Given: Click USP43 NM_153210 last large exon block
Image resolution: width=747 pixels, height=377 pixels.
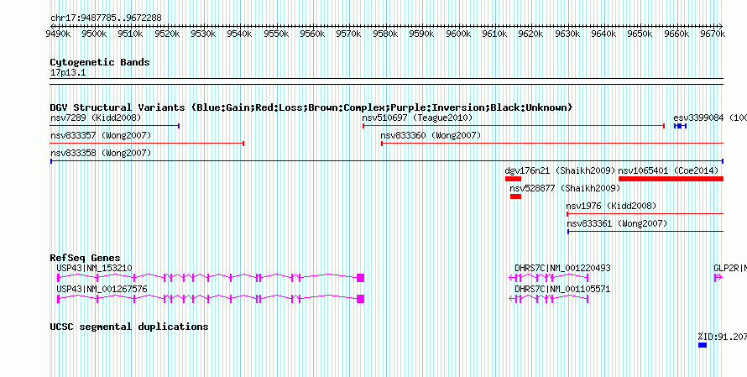Looking at the screenshot, I should (361, 278).
